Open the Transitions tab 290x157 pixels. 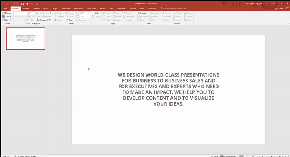tap(66, 8)
